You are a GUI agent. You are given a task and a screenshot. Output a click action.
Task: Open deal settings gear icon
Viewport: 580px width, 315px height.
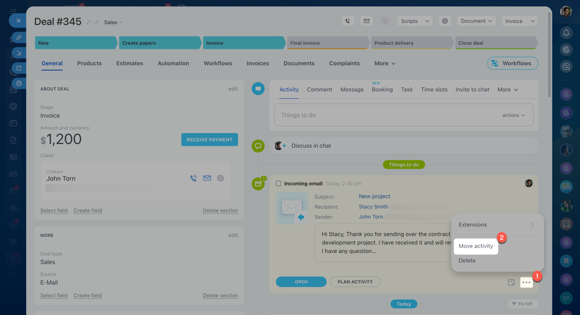pyautogui.click(x=445, y=21)
